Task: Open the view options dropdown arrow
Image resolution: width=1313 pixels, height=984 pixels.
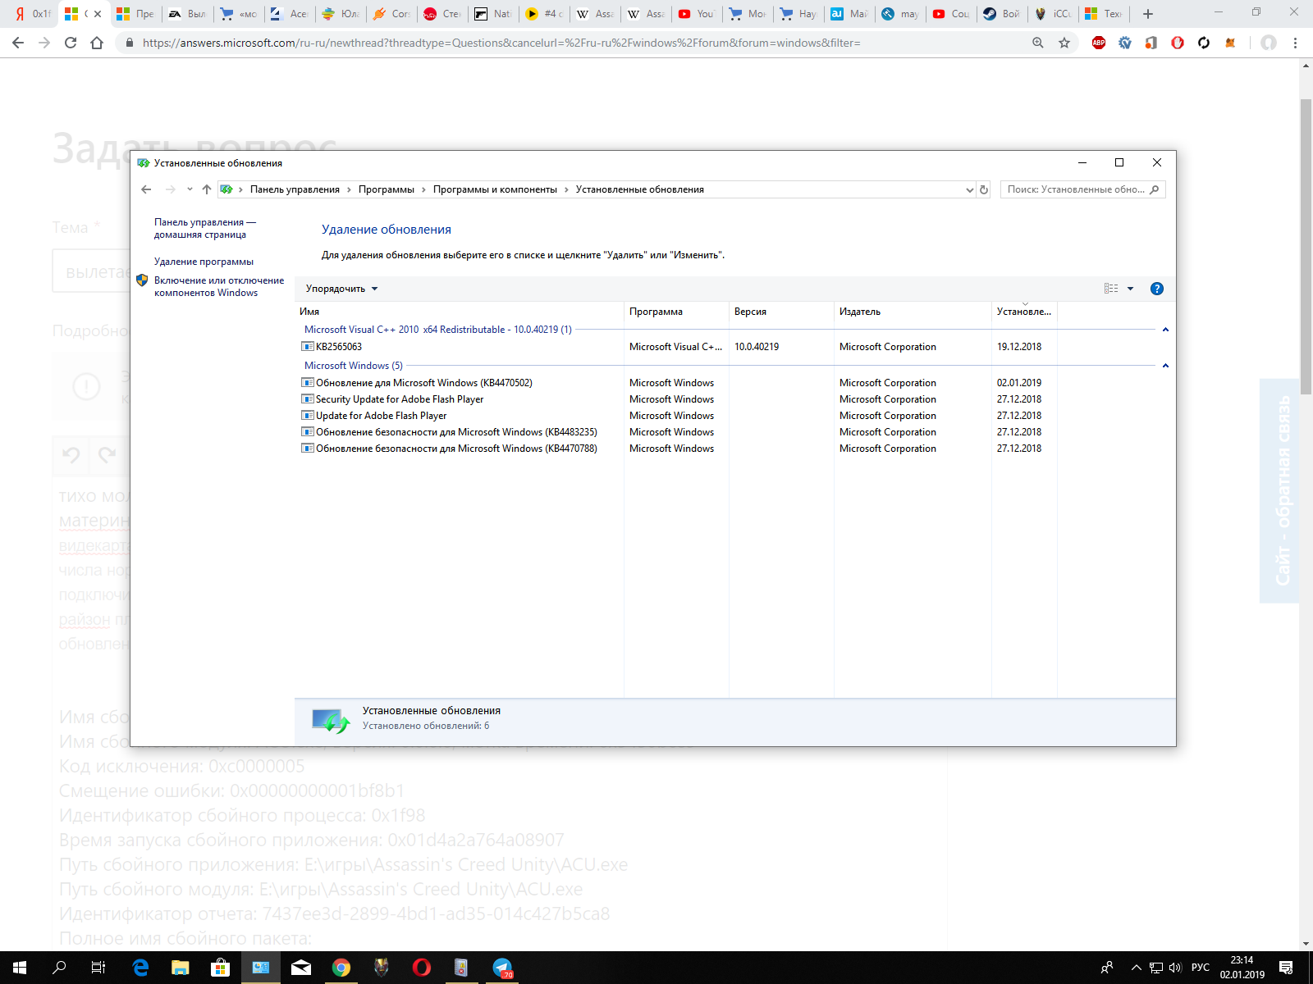Action: (x=1130, y=289)
